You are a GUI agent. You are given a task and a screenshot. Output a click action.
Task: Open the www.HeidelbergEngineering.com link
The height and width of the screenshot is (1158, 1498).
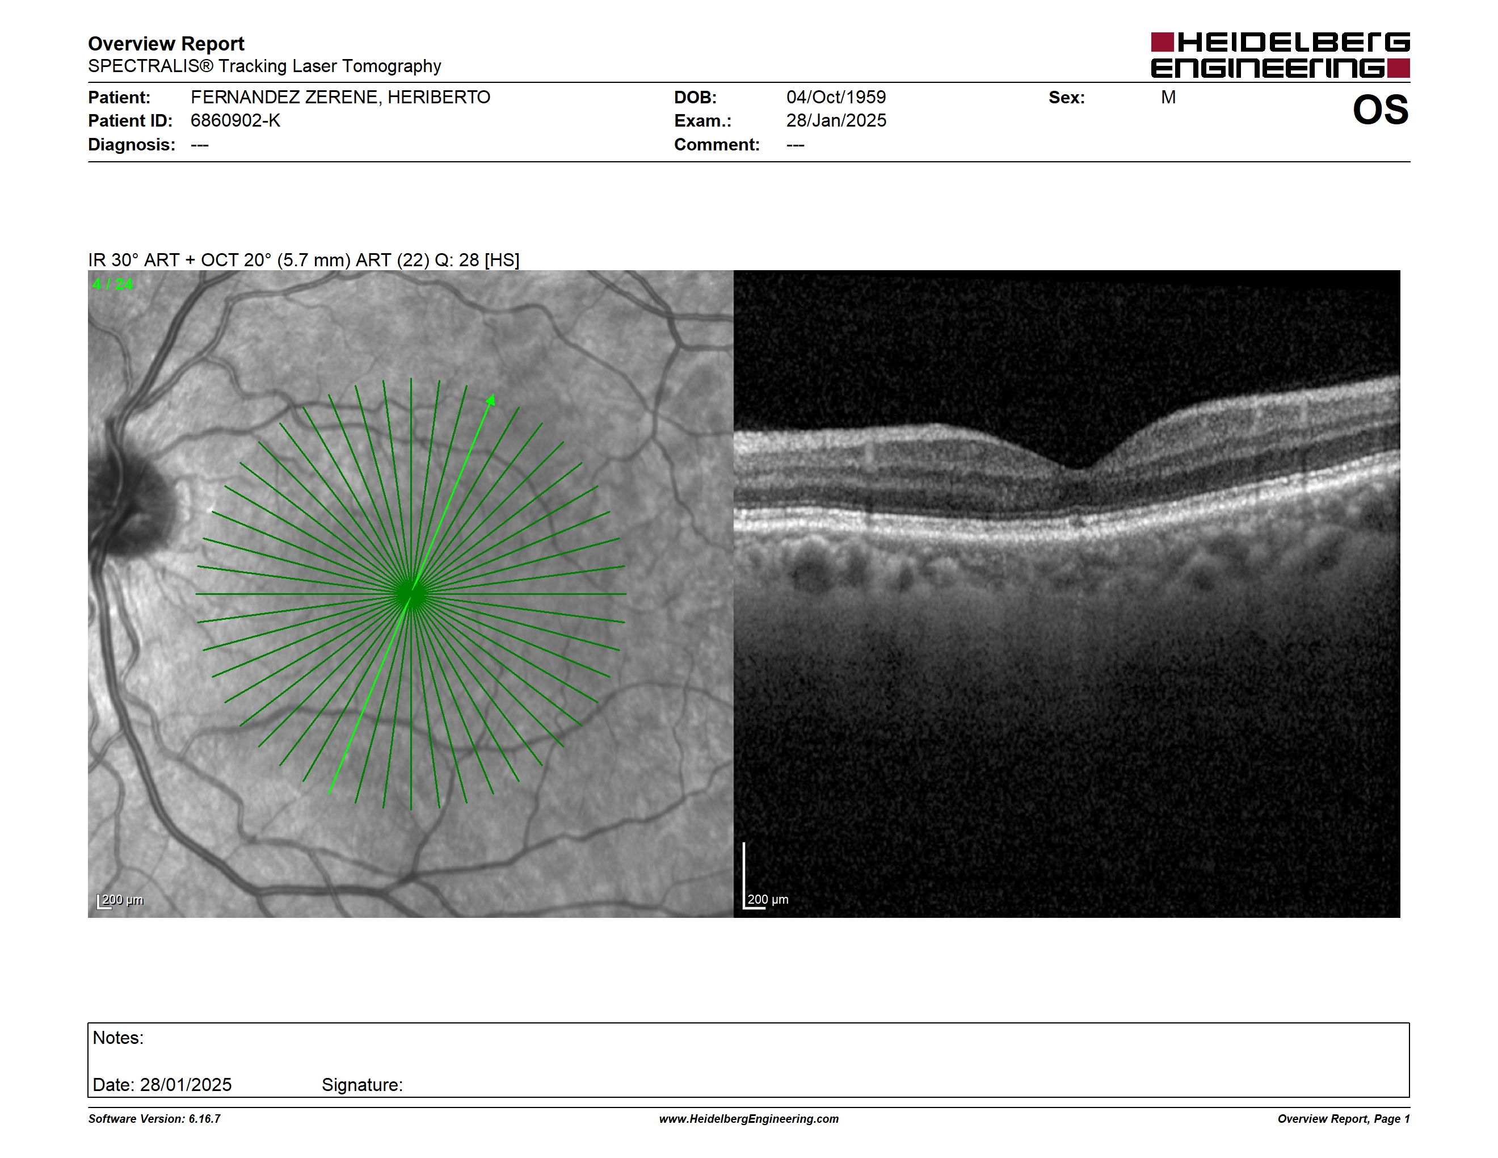pyautogui.click(x=749, y=1119)
